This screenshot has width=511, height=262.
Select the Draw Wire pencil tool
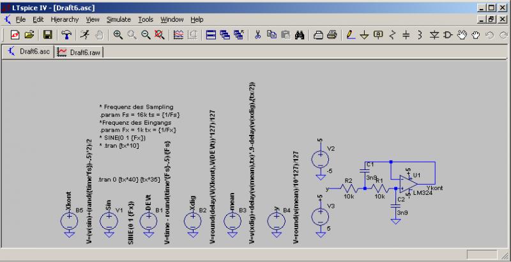coord(351,35)
